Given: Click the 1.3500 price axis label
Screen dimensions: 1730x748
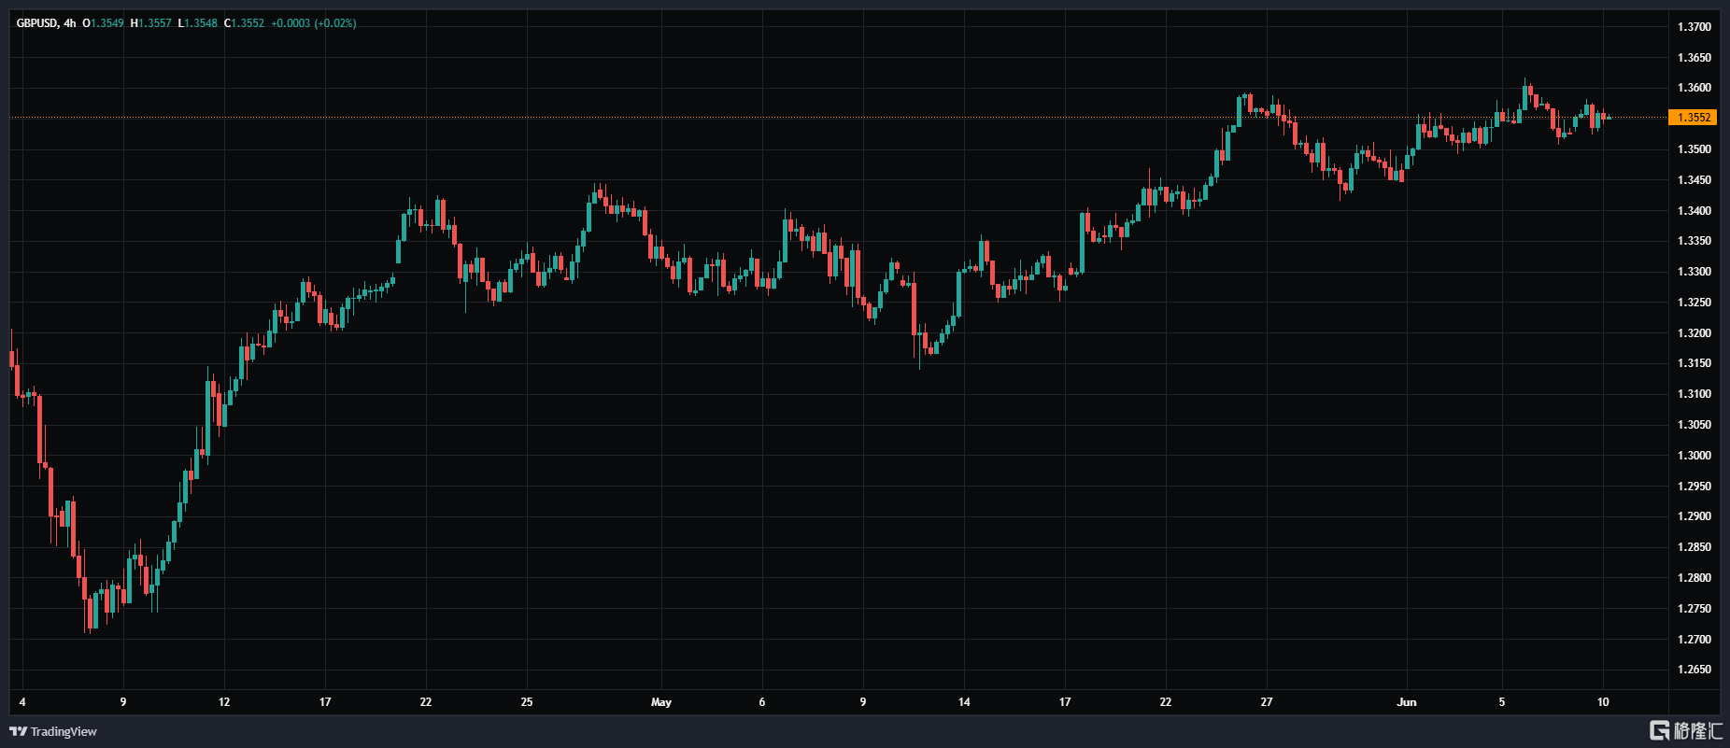Looking at the screenshot, I should point(1694,149).
